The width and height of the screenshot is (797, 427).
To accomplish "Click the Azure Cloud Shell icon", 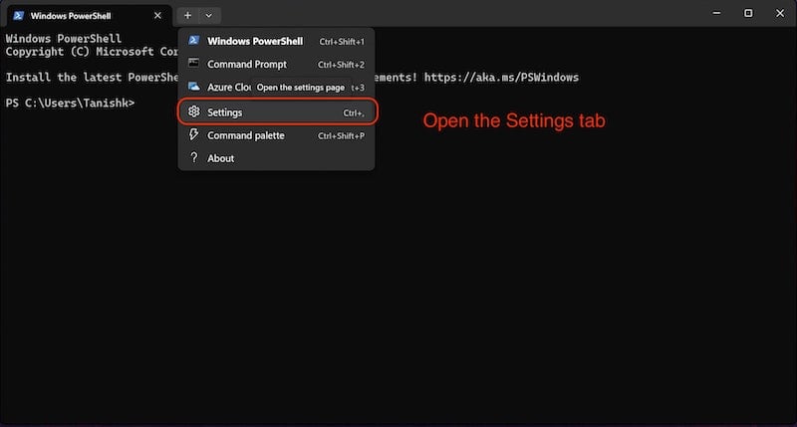I will [193, 87].
